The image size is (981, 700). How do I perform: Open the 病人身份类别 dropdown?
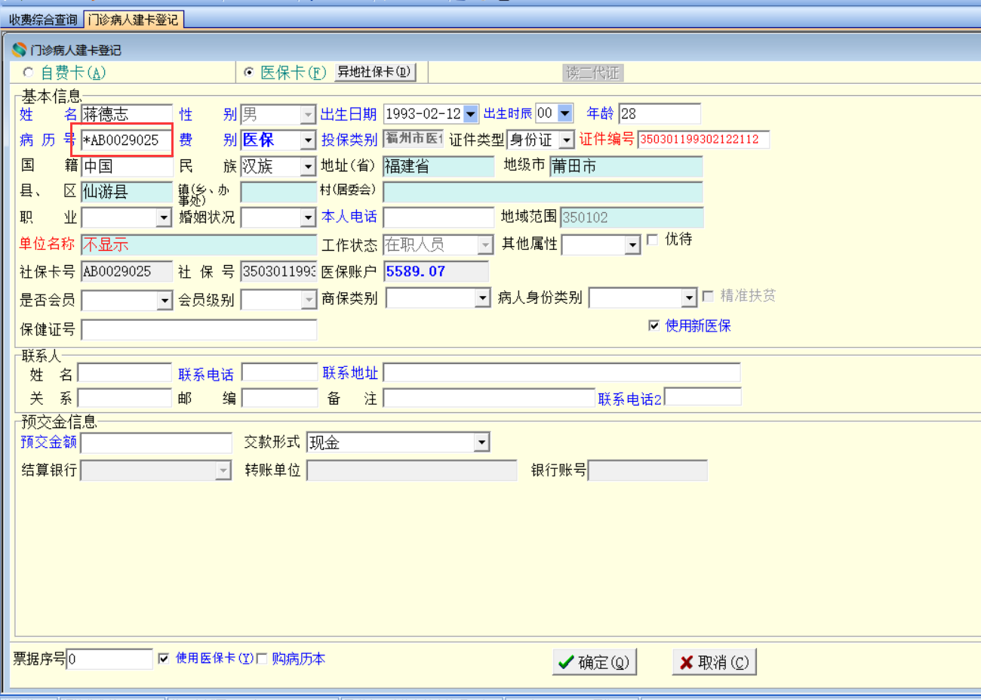click(688, 298)
